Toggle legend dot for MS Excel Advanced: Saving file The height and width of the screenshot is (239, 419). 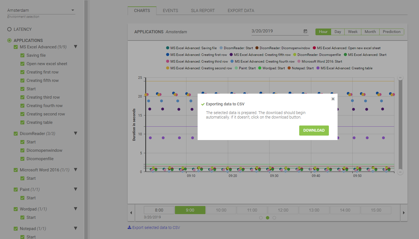pos(168,48)
